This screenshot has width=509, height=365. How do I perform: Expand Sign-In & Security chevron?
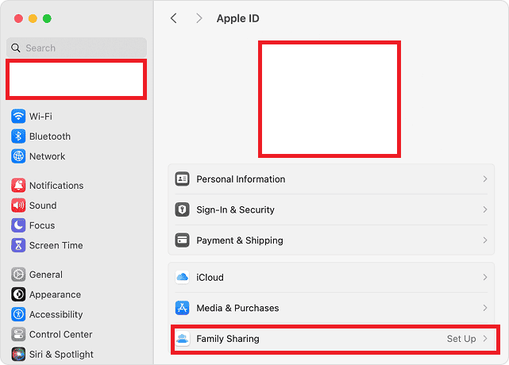484,210
